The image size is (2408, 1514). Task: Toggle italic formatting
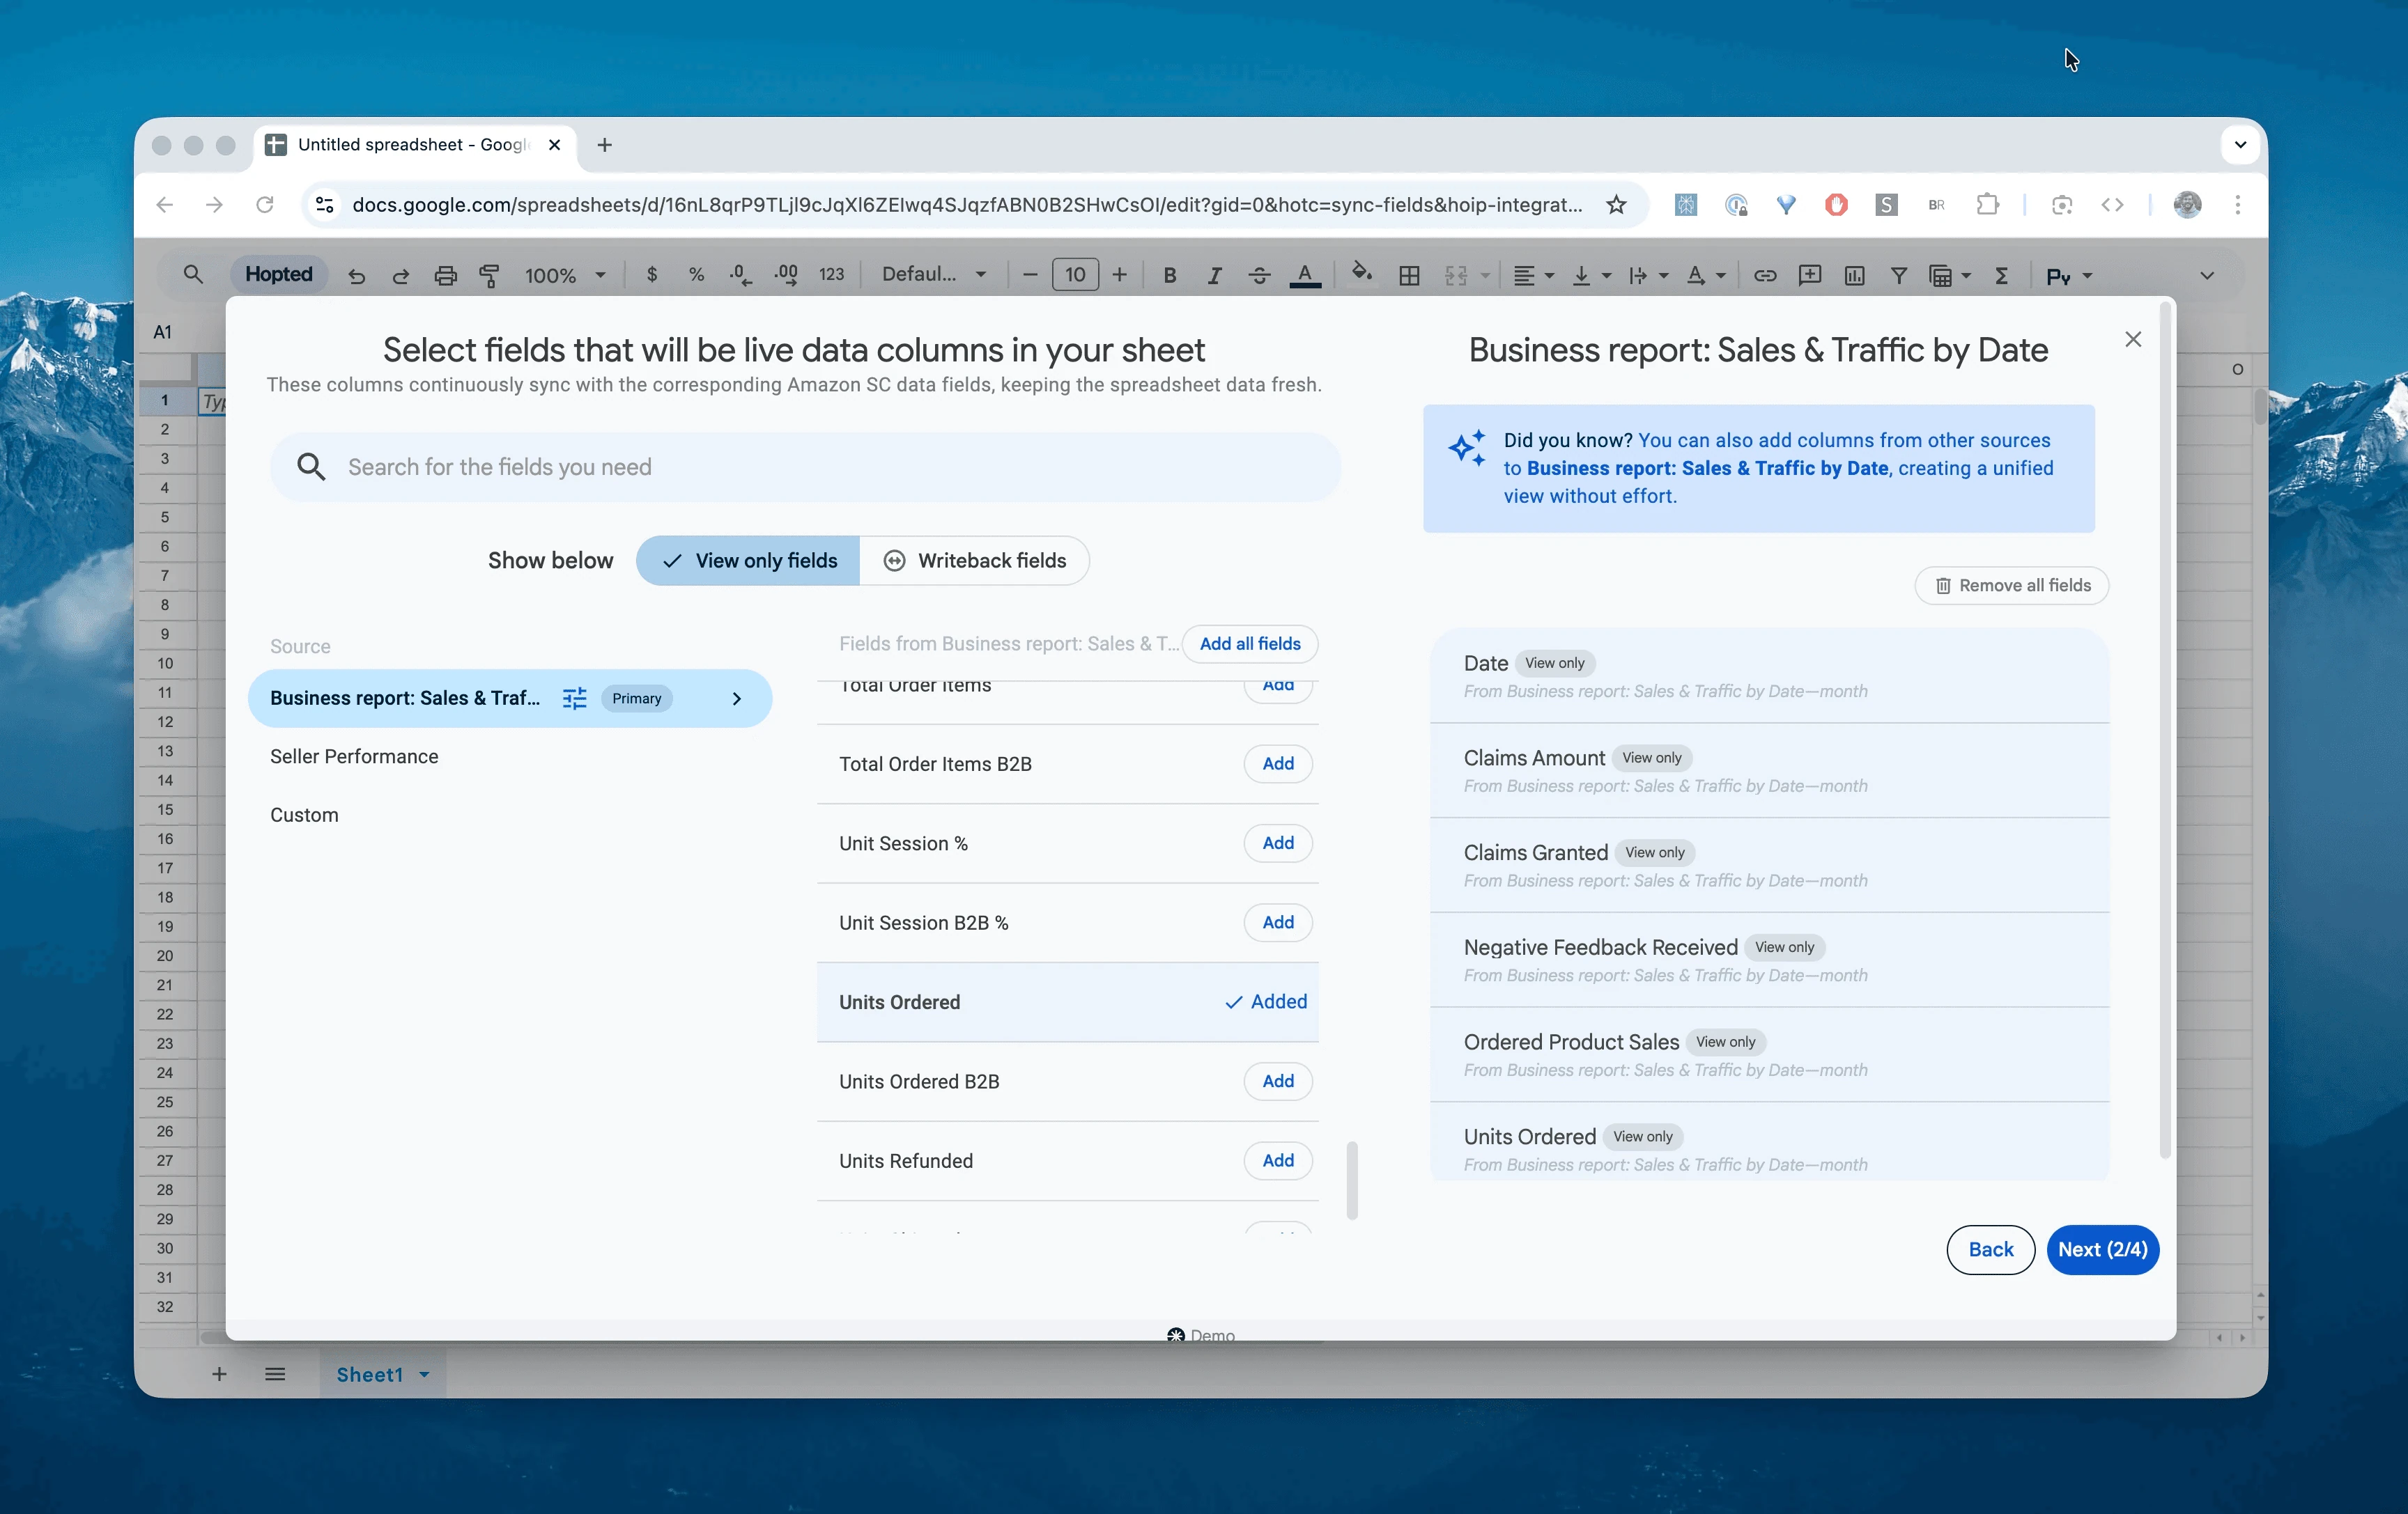coord(1214,276)
